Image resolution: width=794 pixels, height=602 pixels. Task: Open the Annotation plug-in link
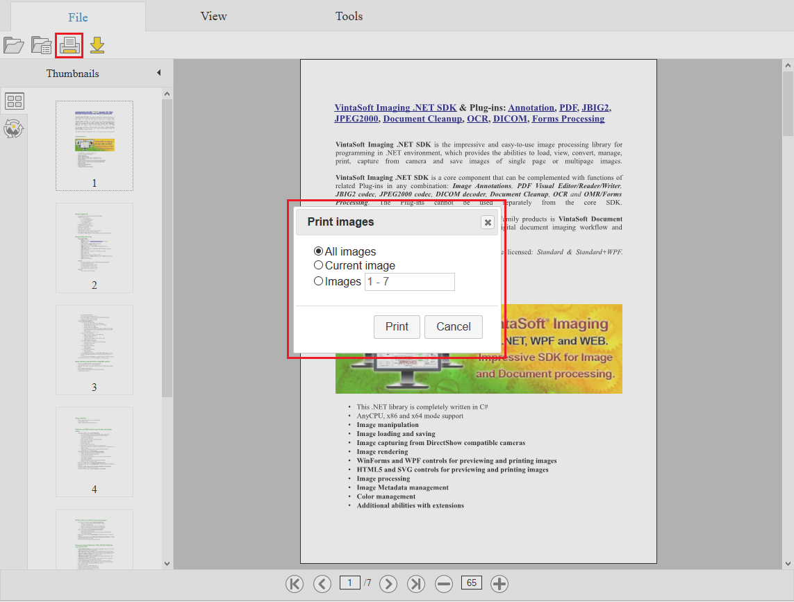coord(531,108)
